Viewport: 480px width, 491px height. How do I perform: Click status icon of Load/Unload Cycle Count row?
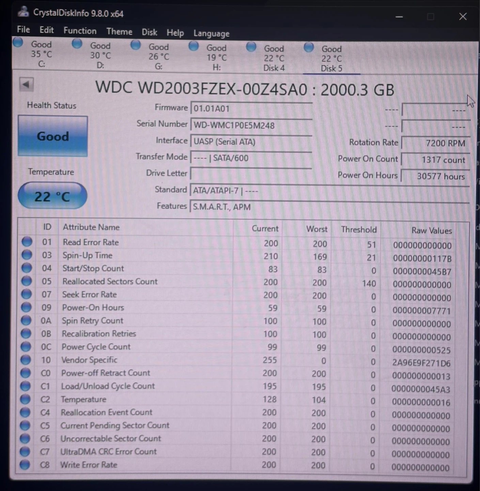25,386
